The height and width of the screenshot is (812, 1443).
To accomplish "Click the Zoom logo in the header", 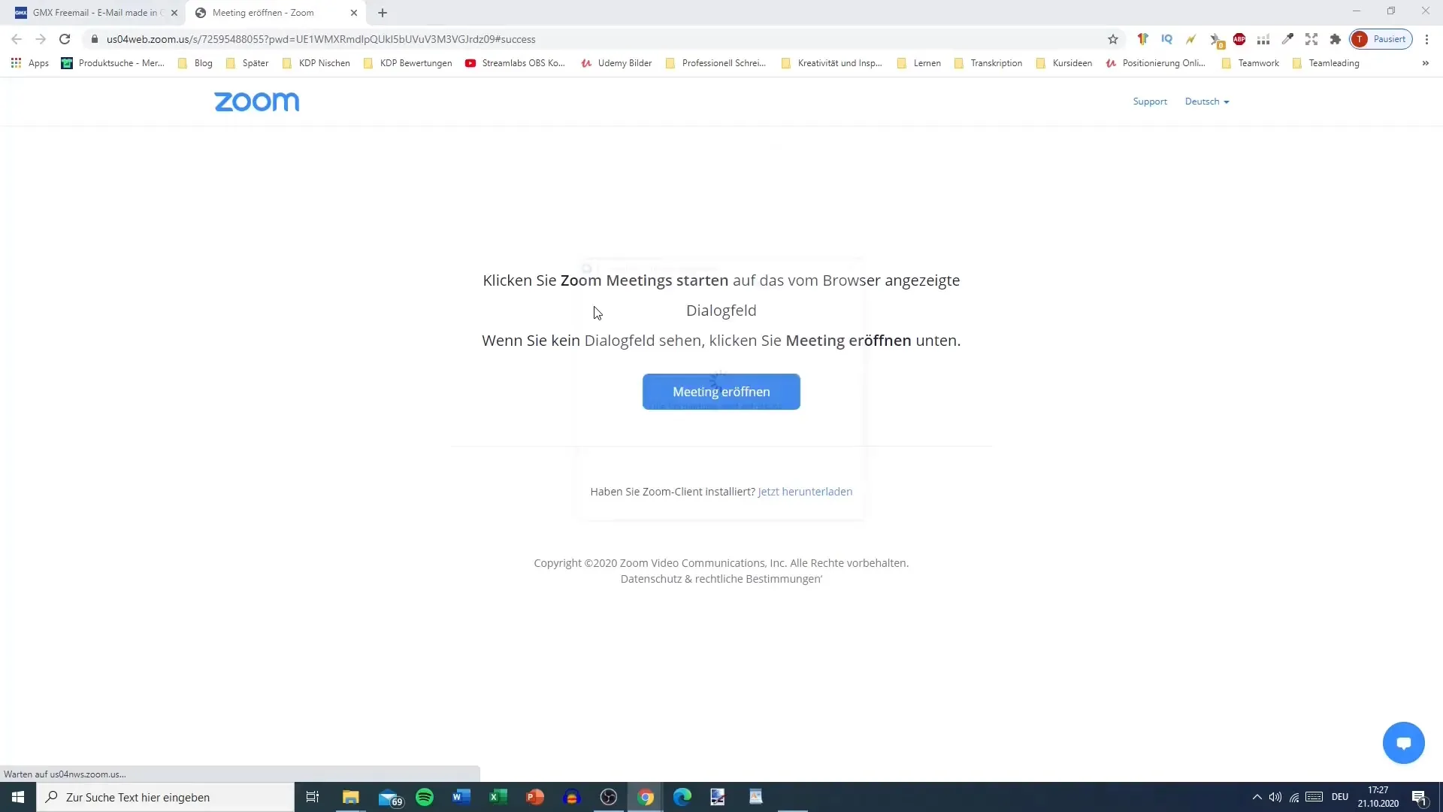I will point(257,101).
